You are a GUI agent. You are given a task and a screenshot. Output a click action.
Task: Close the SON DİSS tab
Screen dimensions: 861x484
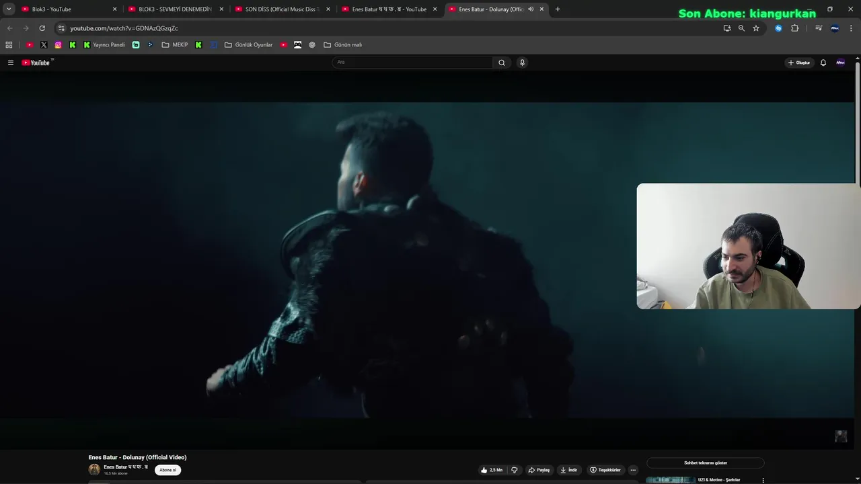point(328,9)
